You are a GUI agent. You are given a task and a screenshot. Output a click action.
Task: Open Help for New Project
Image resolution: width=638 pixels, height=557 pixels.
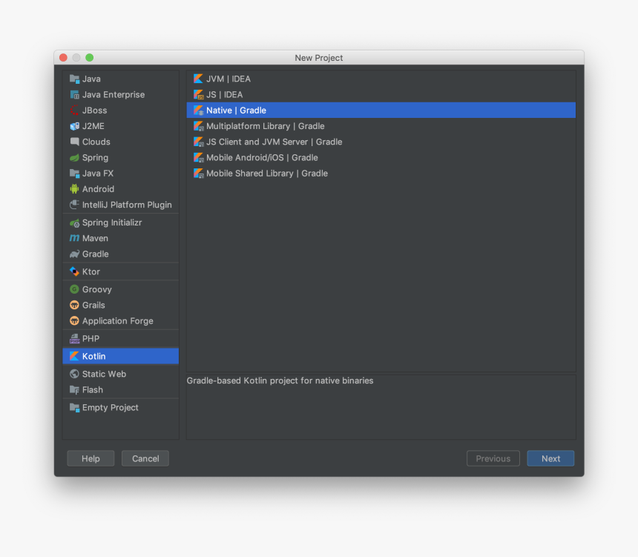[91, 458]
